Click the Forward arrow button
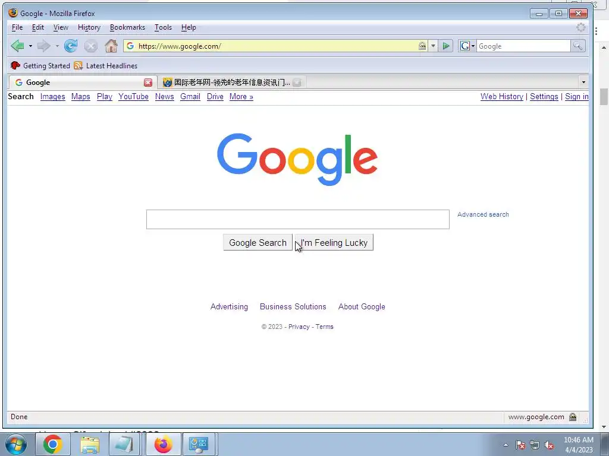This screenshot has height=456, width=609. (43, 46)
